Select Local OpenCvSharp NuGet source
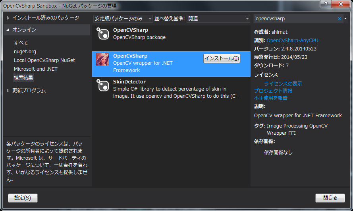 (x=44, y=60)
